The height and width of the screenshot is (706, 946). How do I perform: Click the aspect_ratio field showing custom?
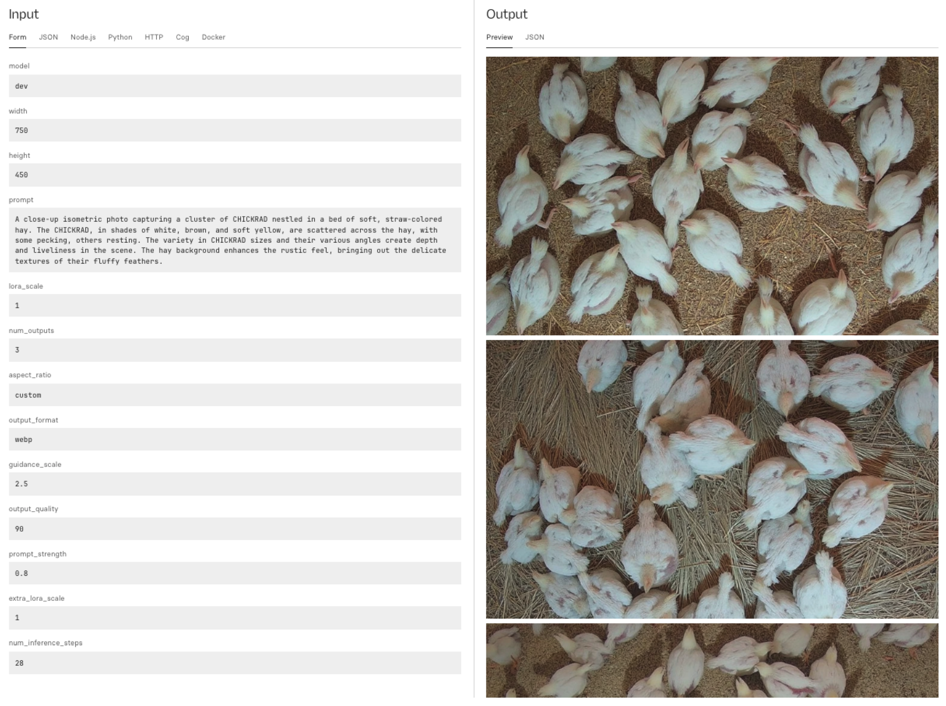coord(235,395)
